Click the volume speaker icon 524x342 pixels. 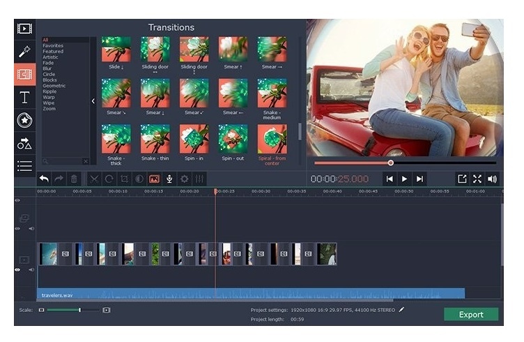tap(492, 179)
